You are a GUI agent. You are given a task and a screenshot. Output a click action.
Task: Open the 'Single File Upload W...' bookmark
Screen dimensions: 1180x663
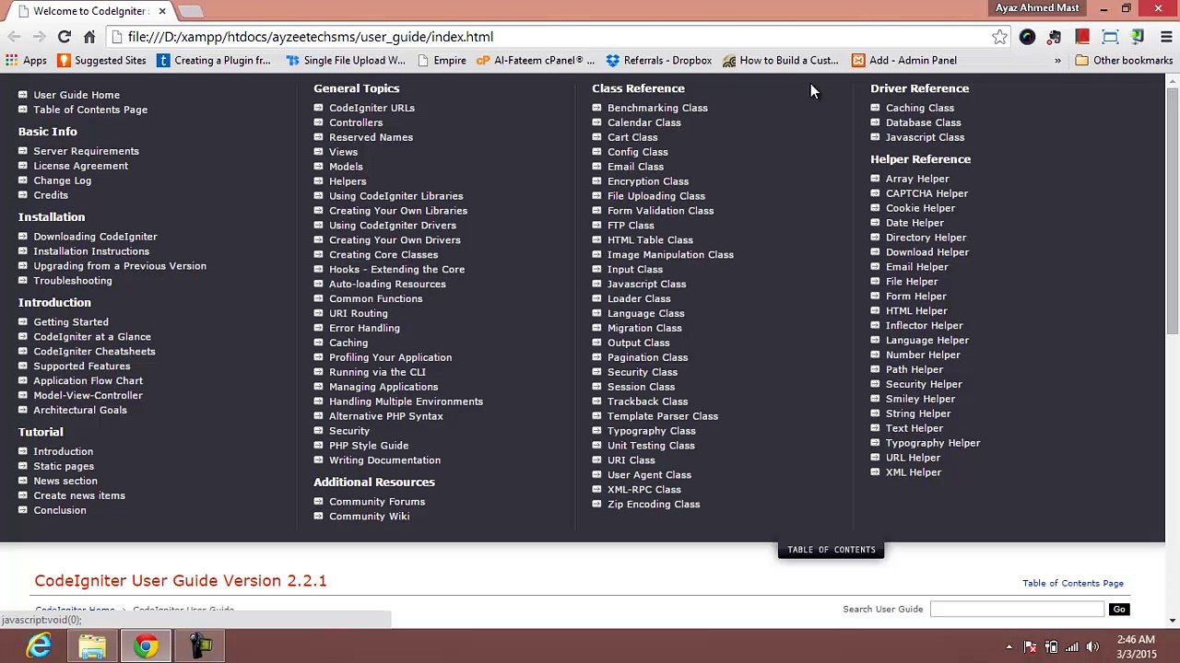point(346,61)
